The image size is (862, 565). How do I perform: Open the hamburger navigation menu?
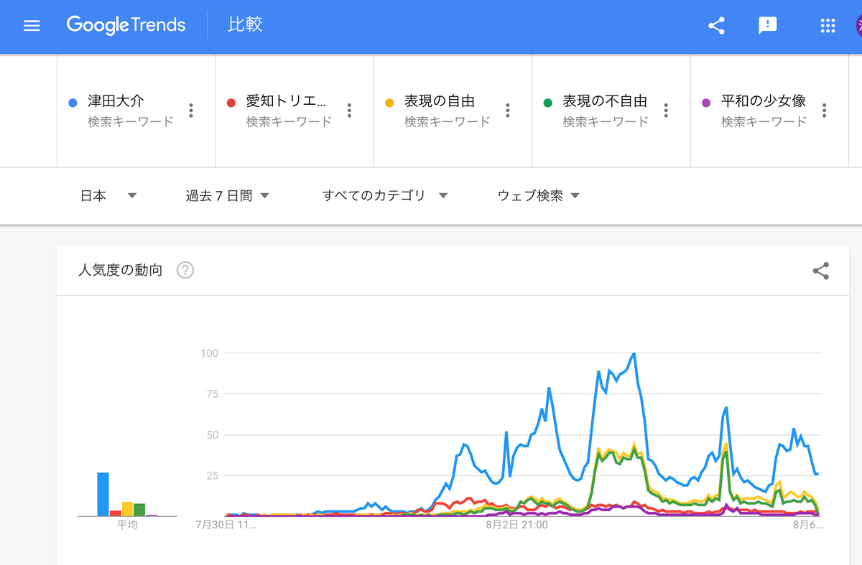click(x=32, y=25)
